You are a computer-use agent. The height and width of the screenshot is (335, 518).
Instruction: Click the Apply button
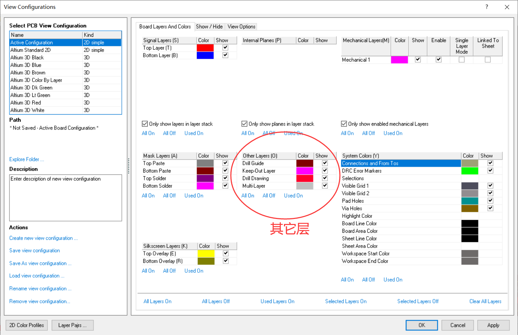[x=493, y=325]
